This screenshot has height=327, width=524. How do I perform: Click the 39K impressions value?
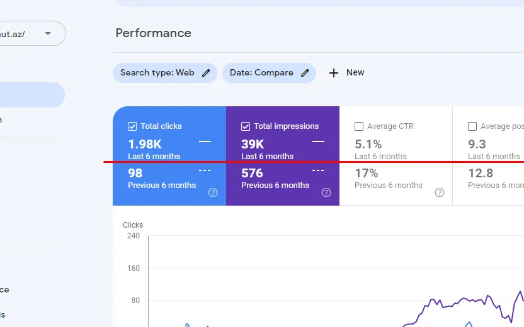(253, 144)
